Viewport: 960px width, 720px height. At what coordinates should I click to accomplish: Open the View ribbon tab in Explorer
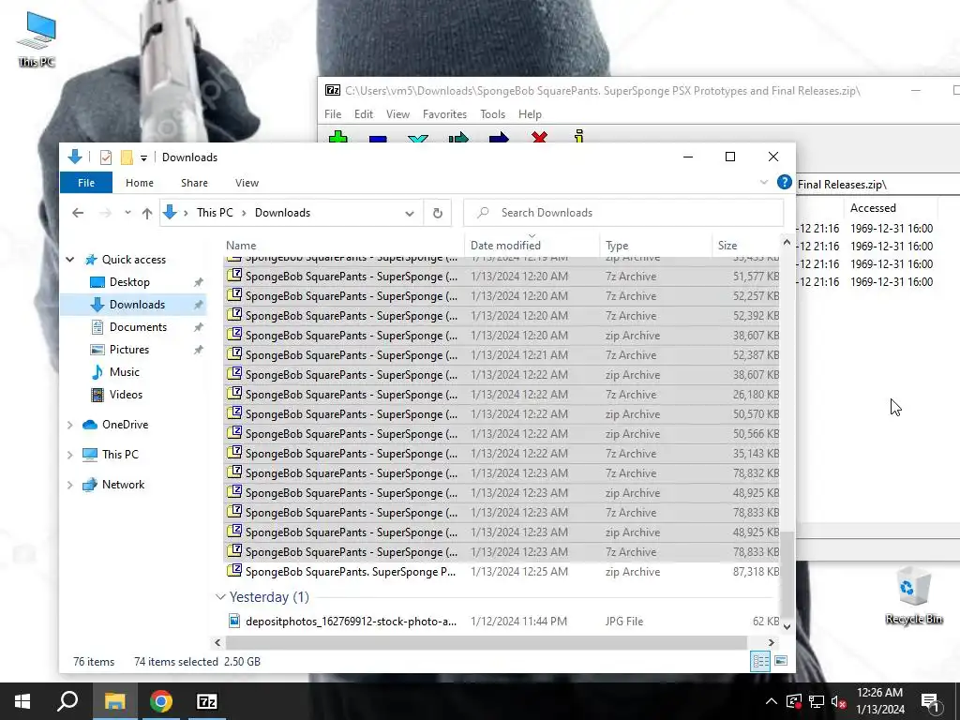(x=247, y=183)
